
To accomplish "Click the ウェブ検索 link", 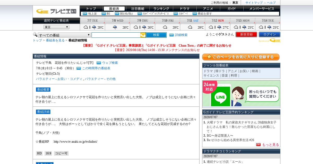I will pos(110,63).
